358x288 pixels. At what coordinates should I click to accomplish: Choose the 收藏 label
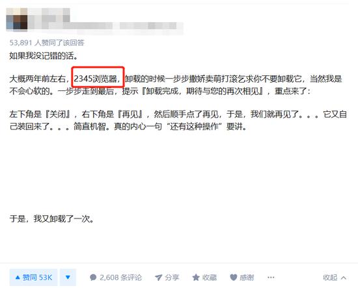tap(210, 278)
